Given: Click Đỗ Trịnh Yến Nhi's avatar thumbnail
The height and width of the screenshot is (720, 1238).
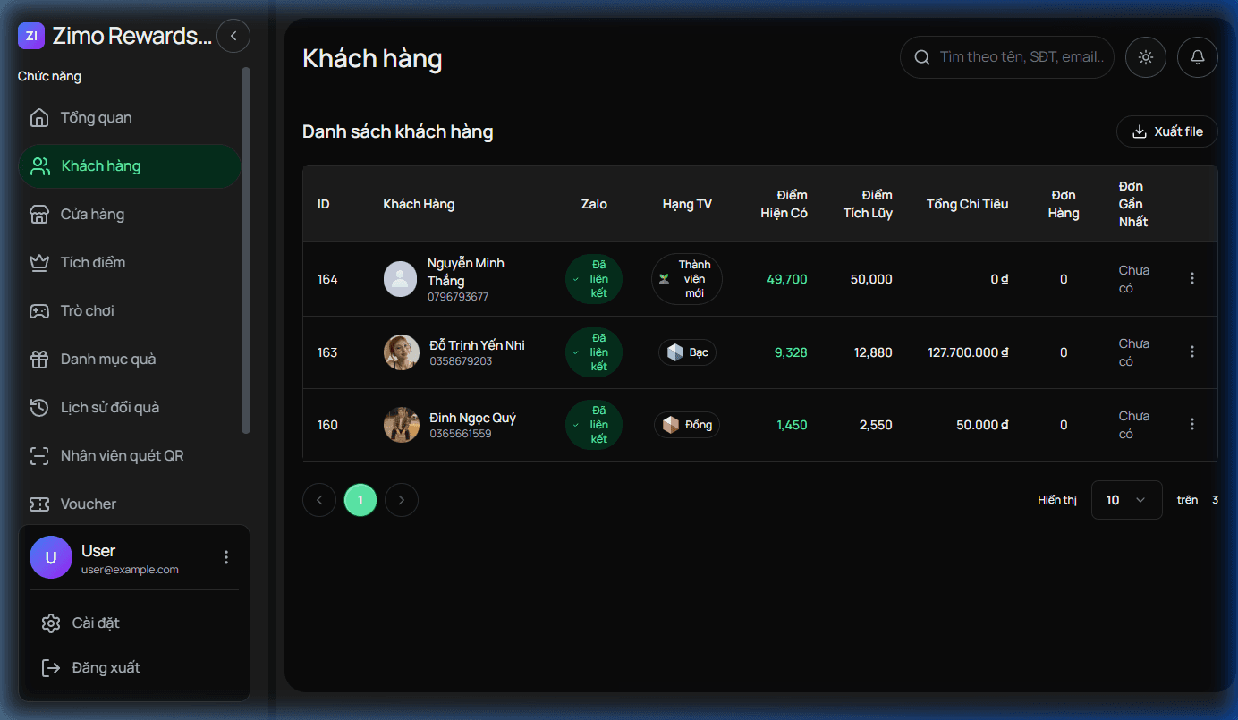Looking at the screenshot, I should pos(402,352).
